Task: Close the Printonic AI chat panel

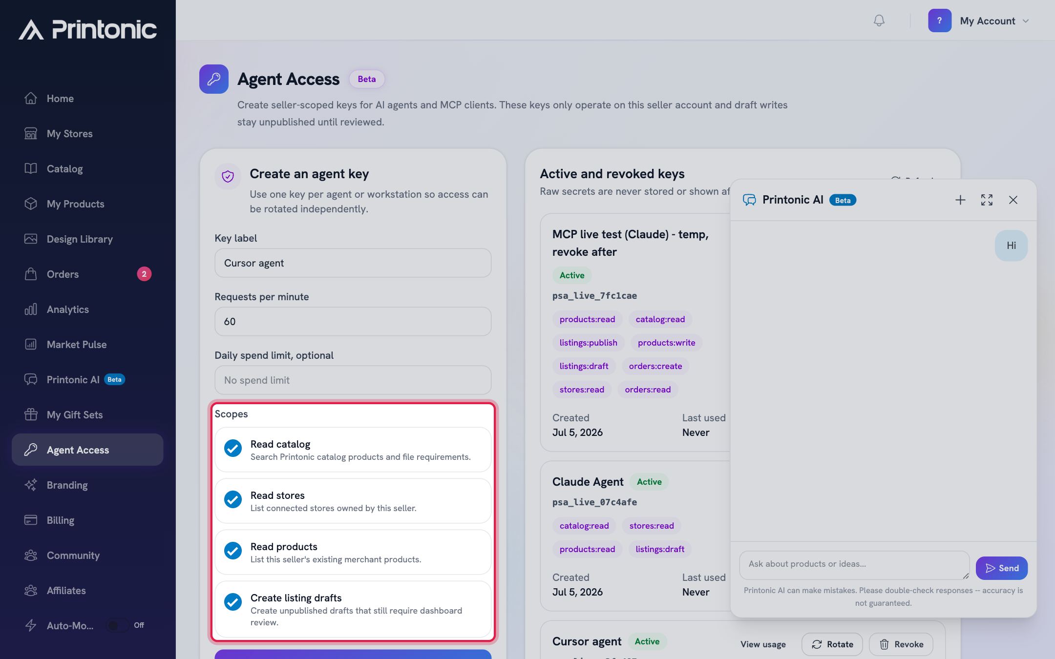Action: [1013, 200]
